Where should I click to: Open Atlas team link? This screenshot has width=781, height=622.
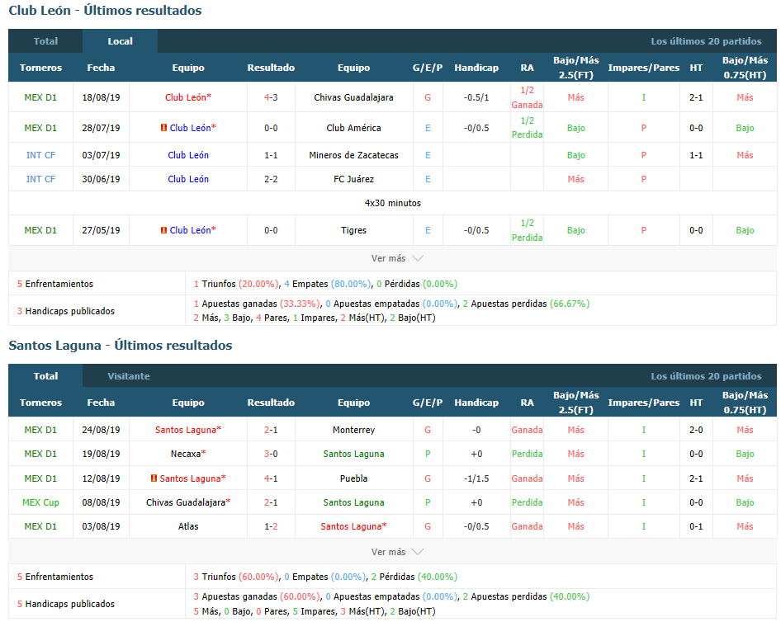point(187,526)
